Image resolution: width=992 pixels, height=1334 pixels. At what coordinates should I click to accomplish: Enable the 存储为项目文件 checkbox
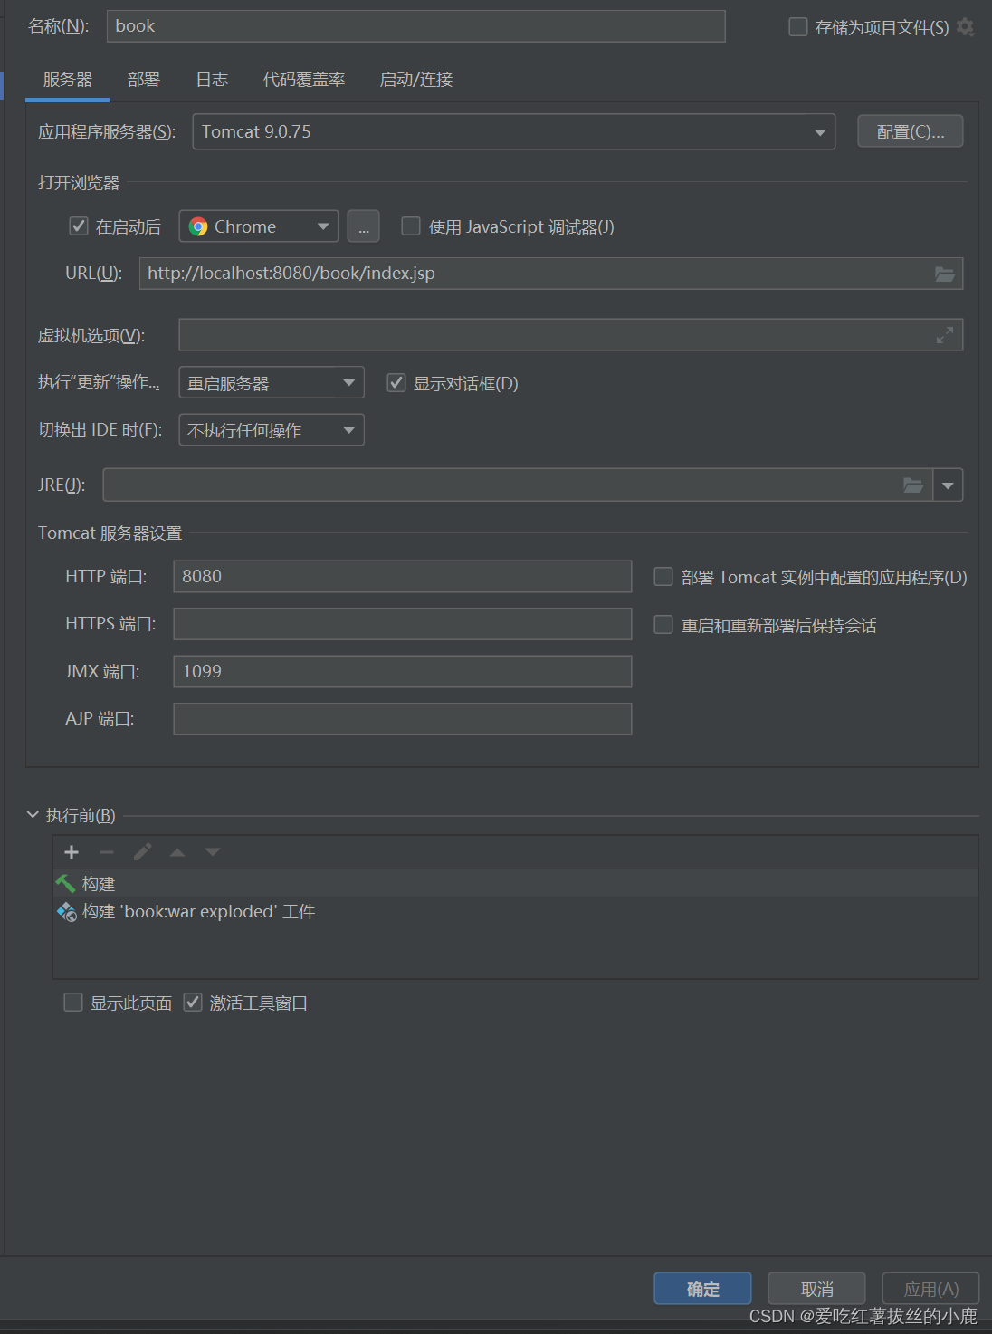[798, 27]
